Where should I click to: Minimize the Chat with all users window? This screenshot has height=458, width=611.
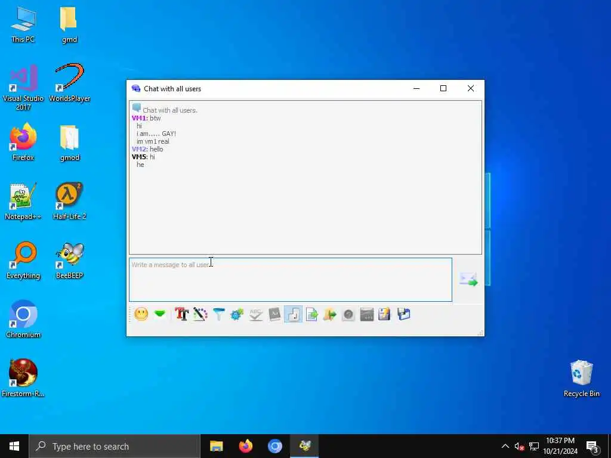[416, 88]
